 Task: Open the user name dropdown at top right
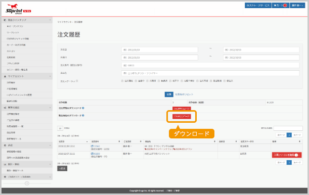(x=297, y=6)
